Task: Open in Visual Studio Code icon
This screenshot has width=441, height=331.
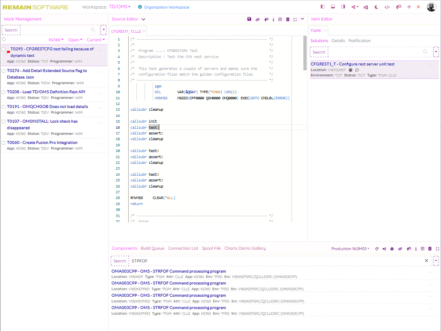Action: tap(366, 7)
